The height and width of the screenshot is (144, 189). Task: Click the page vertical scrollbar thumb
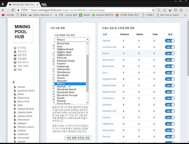(x=188, y=48)
